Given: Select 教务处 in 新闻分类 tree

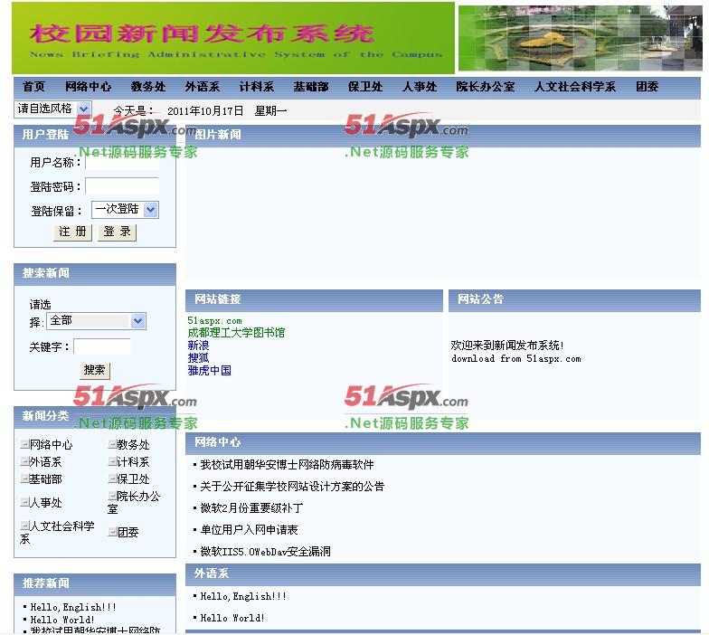Looking at the screenshot, I should point(134,445).
